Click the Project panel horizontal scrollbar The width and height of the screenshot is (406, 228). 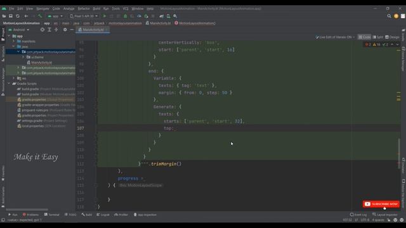point(27,210)
